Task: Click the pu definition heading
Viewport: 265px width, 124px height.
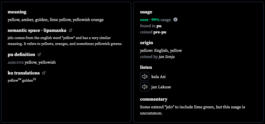Action: [x=21, y=54]
